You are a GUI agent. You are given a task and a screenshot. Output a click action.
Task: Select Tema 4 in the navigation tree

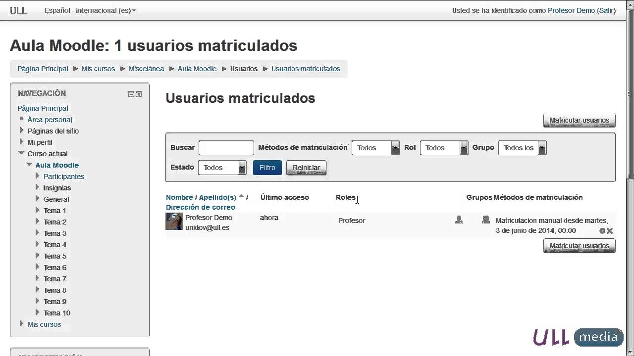(x=55, y=245)
